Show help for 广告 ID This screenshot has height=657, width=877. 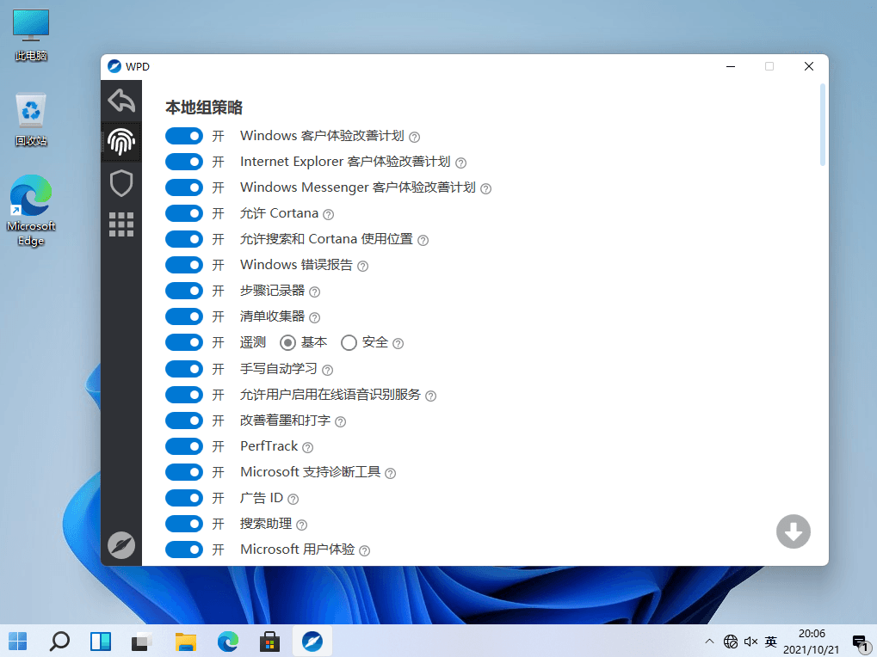(293, 499)
